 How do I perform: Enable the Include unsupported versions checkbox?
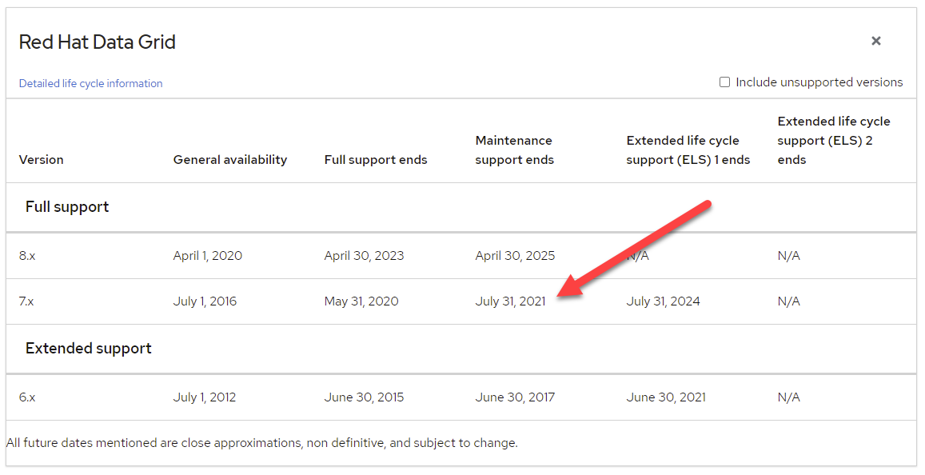tap(724, 82)
